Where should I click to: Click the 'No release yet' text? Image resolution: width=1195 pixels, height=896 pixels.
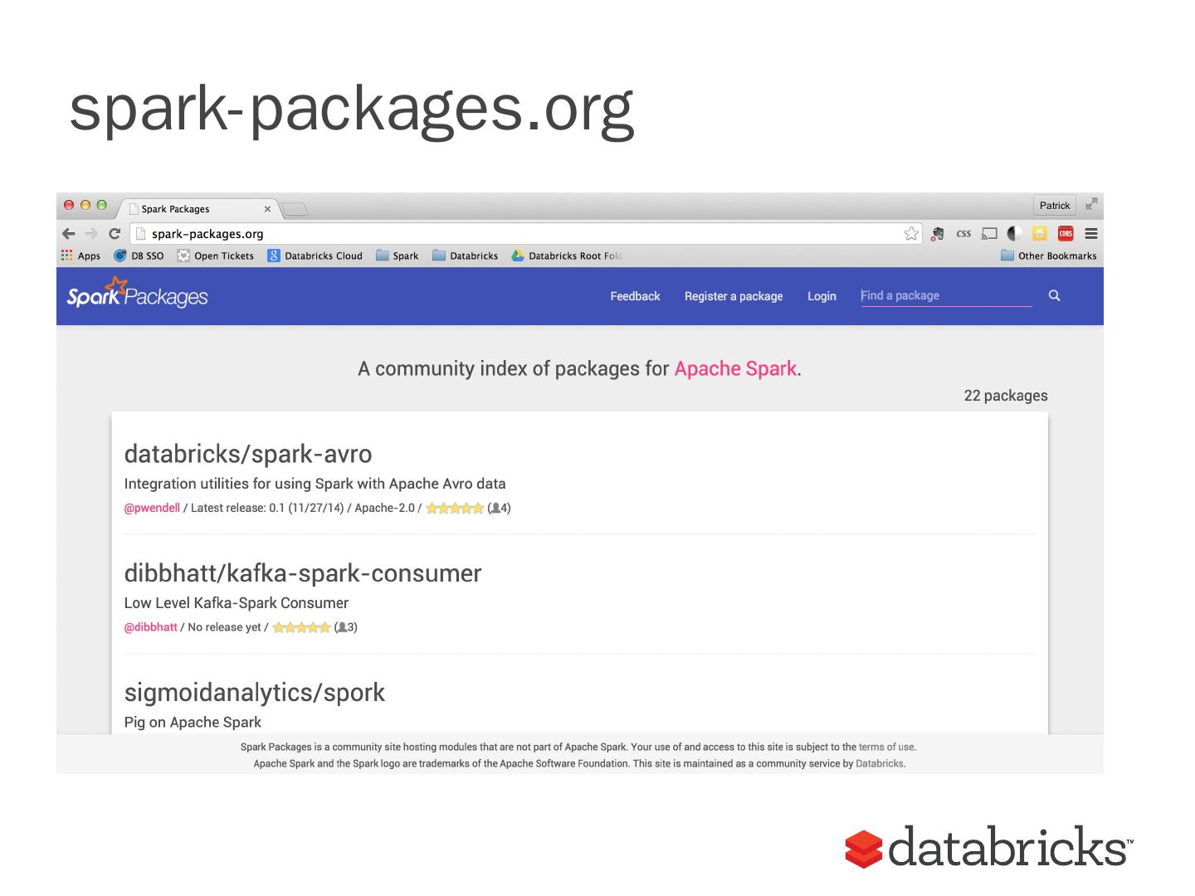pyautogui.click(x=224, y=627)
